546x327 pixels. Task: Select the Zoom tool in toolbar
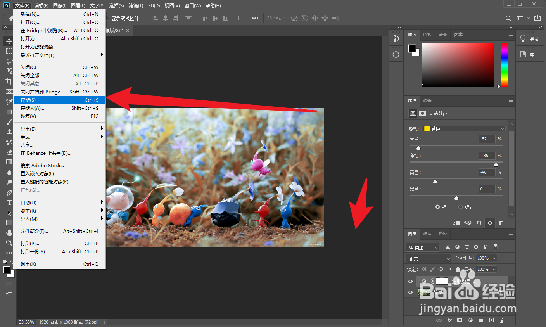pos(9,243)
